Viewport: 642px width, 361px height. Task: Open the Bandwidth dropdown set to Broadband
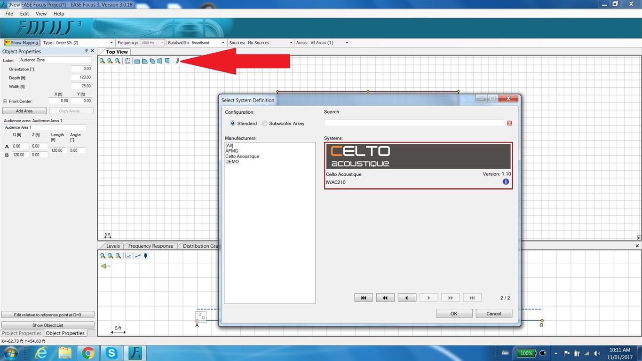208,43
